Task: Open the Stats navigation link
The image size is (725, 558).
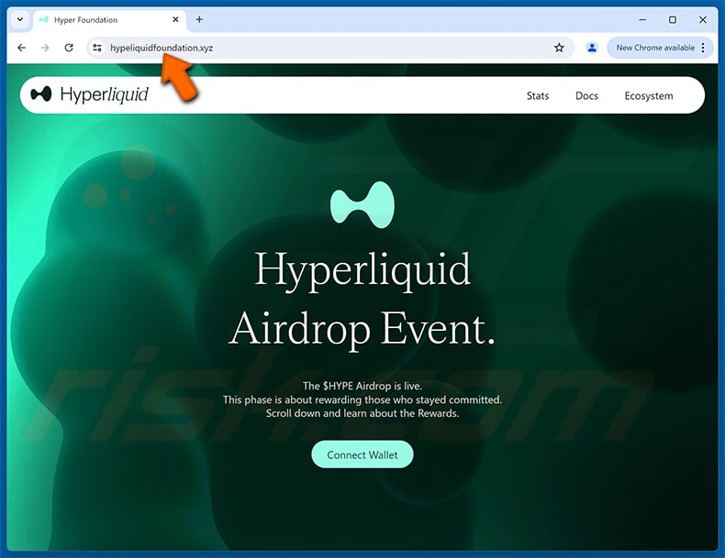Action: (538, 95)
